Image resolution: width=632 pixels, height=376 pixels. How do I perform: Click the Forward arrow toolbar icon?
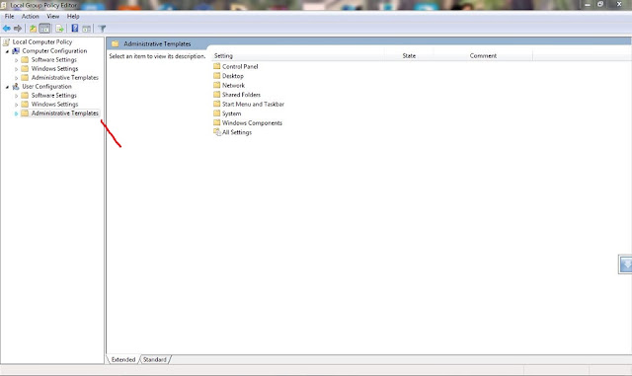[x=18, y=29]
